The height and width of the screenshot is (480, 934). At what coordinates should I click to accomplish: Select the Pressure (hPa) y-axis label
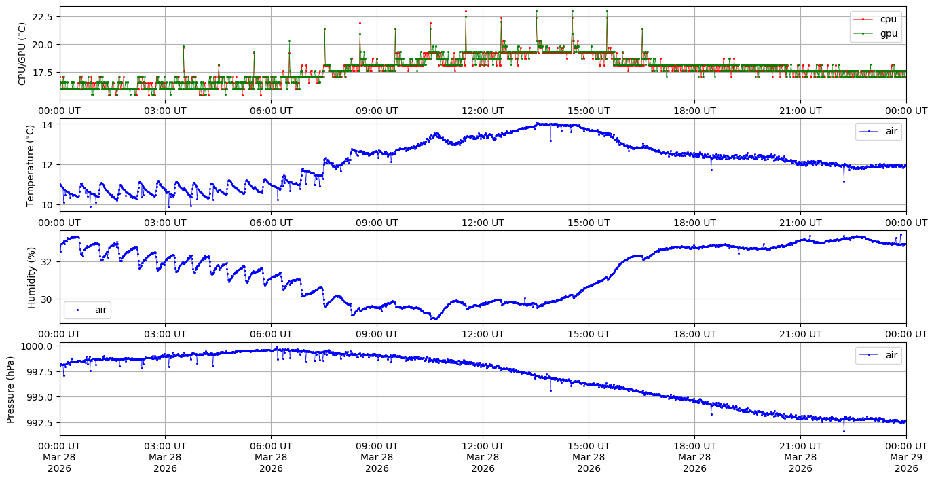click(11, 389)
